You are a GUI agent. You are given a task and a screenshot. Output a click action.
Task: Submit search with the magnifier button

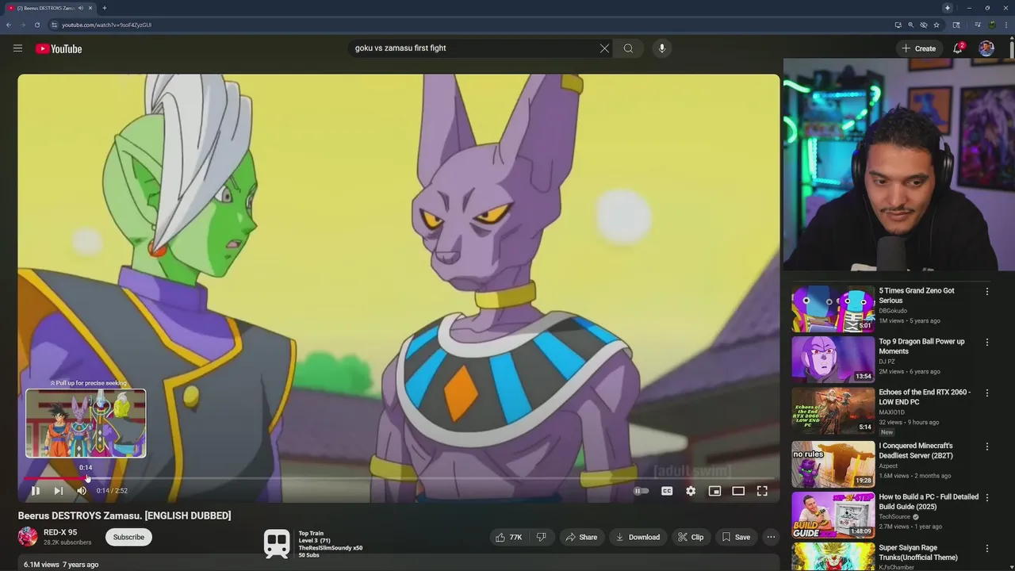[x=628, y=48]
